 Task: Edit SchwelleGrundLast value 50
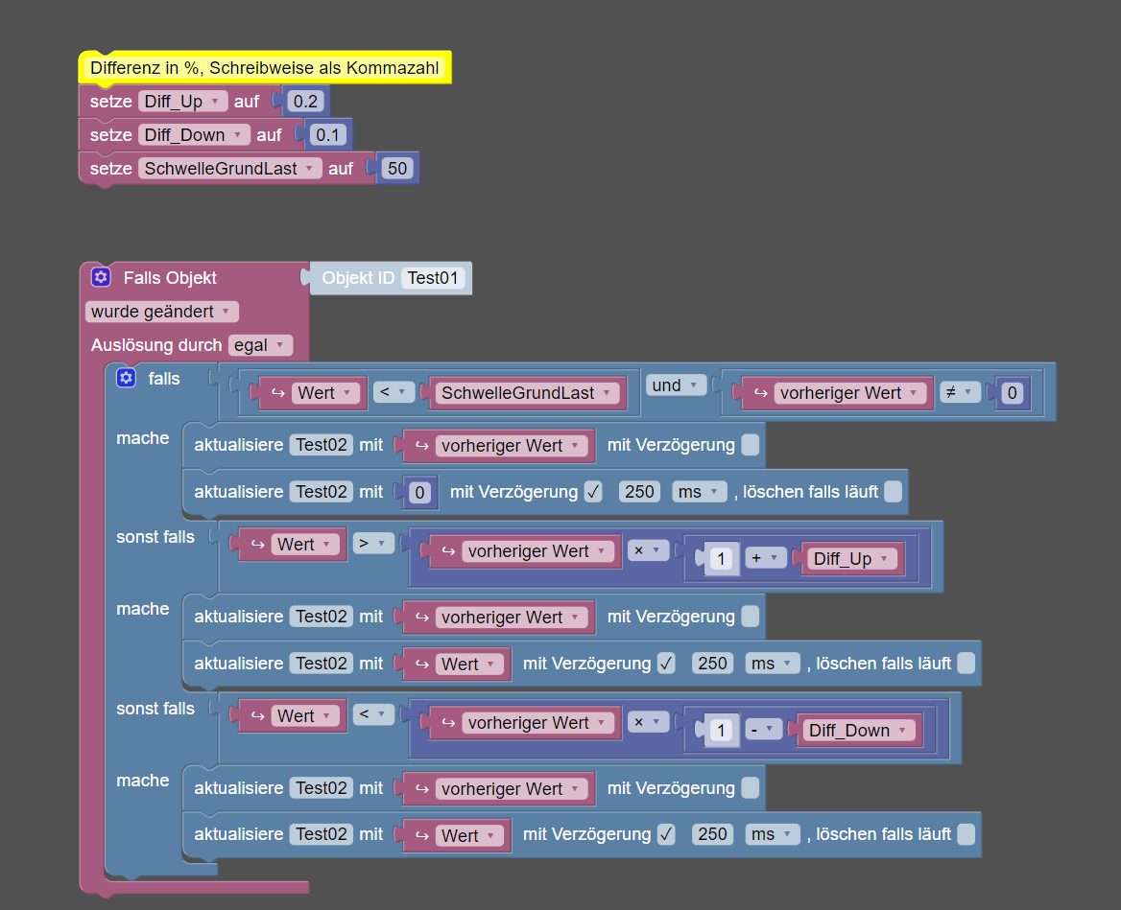[x=397, y=169]
